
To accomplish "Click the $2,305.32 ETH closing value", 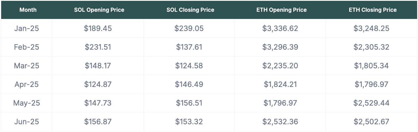I will [x=371, y=47].
